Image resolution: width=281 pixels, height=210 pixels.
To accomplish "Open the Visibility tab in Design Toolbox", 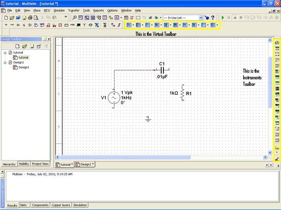I will click(24, 164).
